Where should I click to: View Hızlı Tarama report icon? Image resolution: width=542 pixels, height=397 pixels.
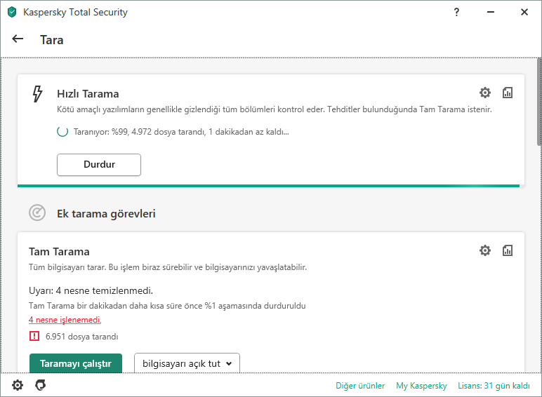pos(508,93)
